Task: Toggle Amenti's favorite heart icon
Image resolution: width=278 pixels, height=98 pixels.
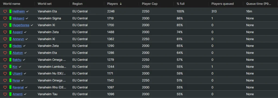Action: tap(5, 94)
